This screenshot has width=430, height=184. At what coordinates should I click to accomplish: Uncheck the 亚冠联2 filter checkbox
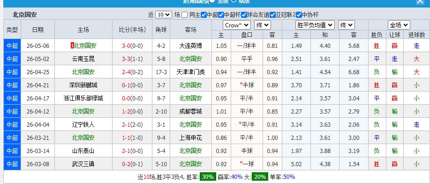[x=272, y=15]
